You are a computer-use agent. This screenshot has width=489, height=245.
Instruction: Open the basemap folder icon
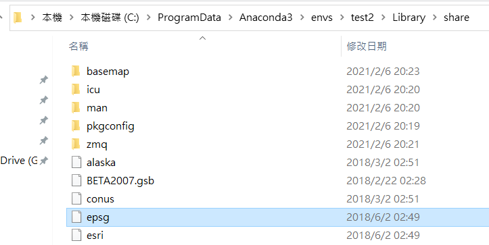pos(76,72)
